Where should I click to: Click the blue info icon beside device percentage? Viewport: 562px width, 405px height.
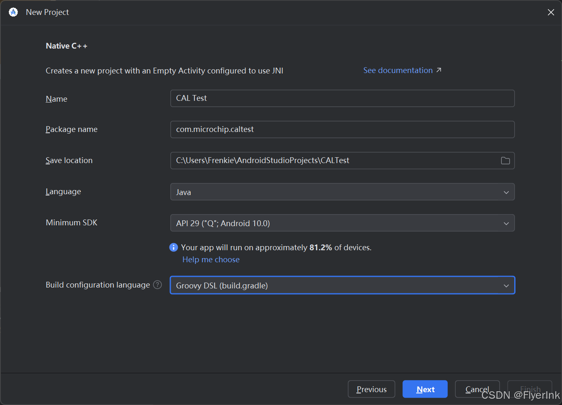pyautogui.click(x=174, y=247)
